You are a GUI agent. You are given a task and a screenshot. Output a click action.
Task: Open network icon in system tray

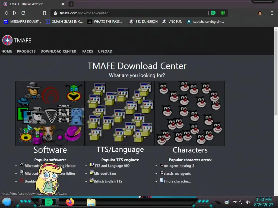coord(241,202)
